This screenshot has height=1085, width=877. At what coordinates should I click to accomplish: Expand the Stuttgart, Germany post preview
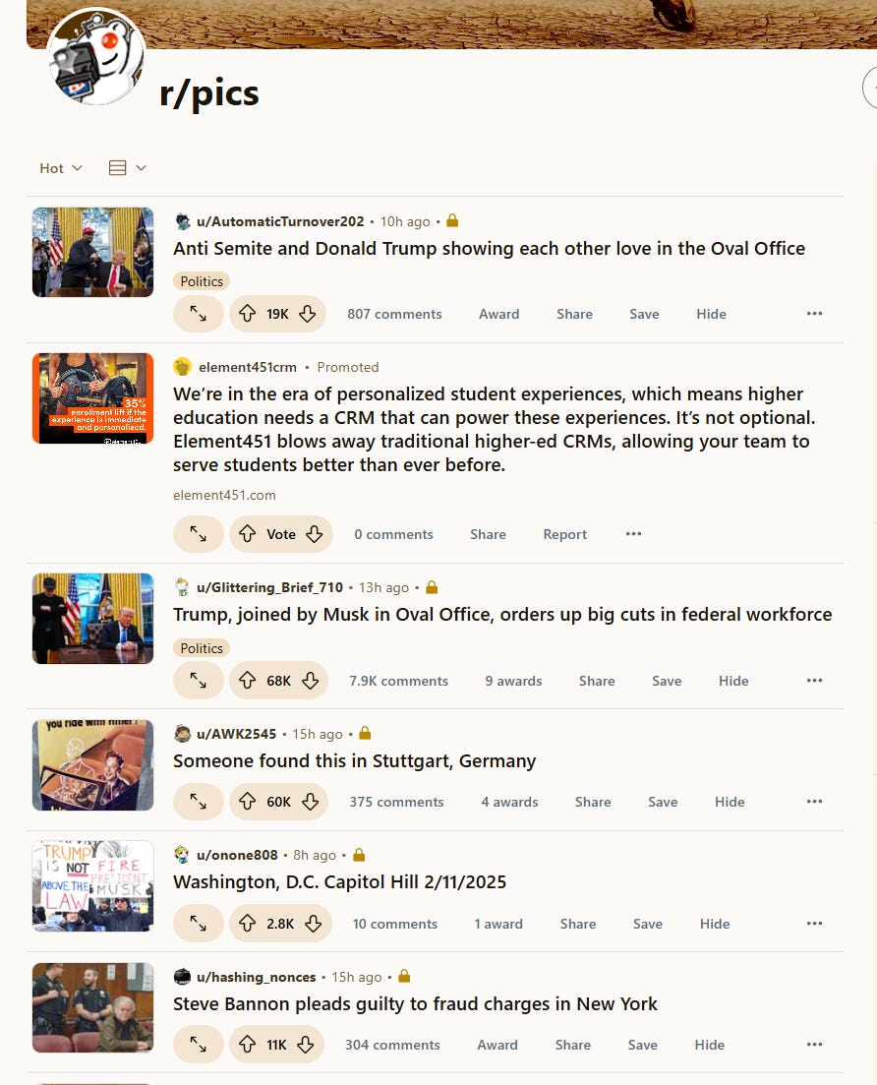[x=198, y=802]
